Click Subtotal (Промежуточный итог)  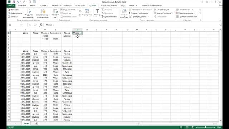point(186,17)
